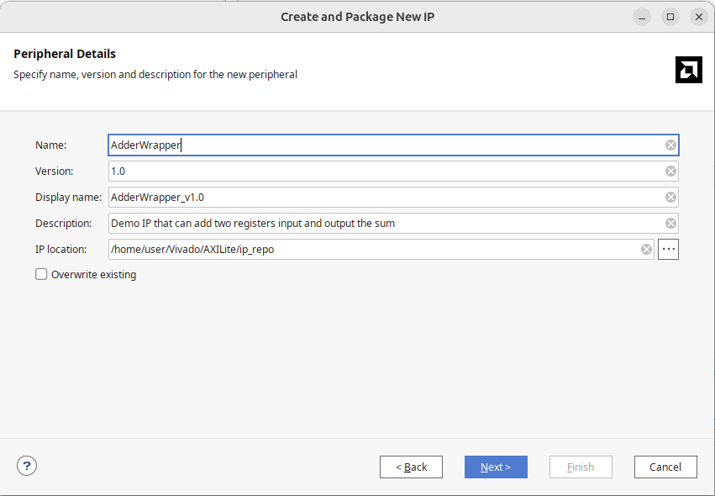This screenshot has height=496, width=715.
Task: Click the IP location path field
Action: (370, 250)
